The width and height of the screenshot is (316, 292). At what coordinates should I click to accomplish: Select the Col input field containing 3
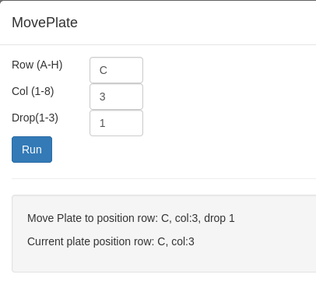pos(116,97)
